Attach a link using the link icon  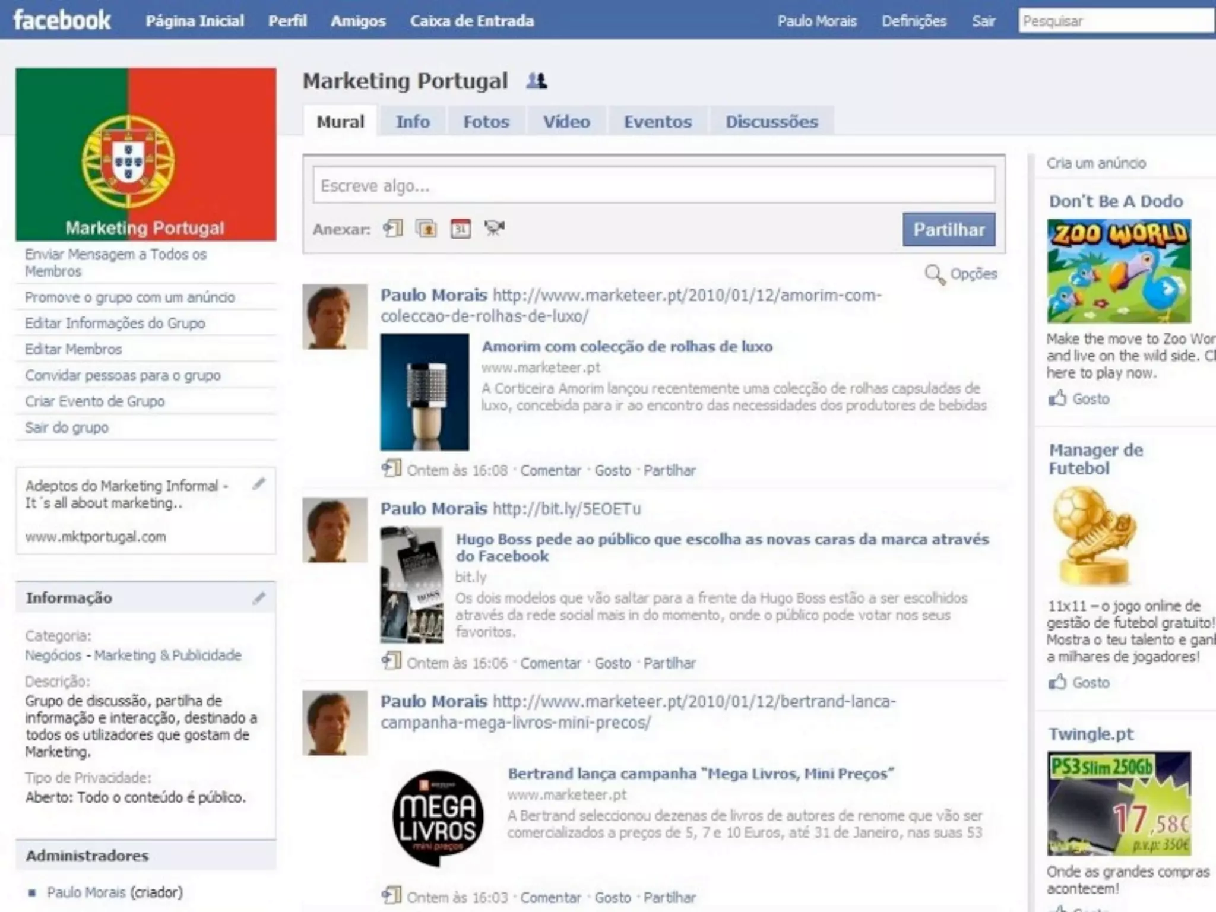(x=392, y=228)
